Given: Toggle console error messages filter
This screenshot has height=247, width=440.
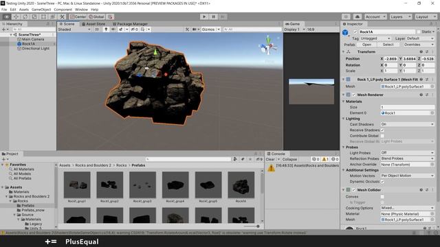Looking at the screenshot, I should click(335, 159).
